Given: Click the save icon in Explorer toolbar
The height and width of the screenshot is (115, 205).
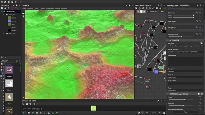Looking at the screenshot, I should (2, 8).
